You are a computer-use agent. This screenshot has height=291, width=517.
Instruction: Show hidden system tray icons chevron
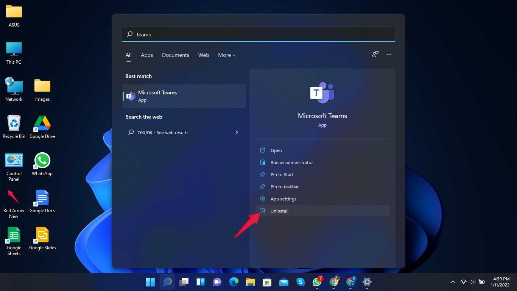(x=453, y=282)
